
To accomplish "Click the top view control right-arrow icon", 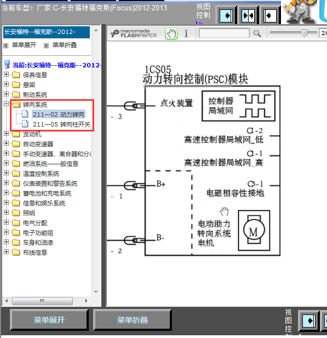I will click(x=226, y=15).
